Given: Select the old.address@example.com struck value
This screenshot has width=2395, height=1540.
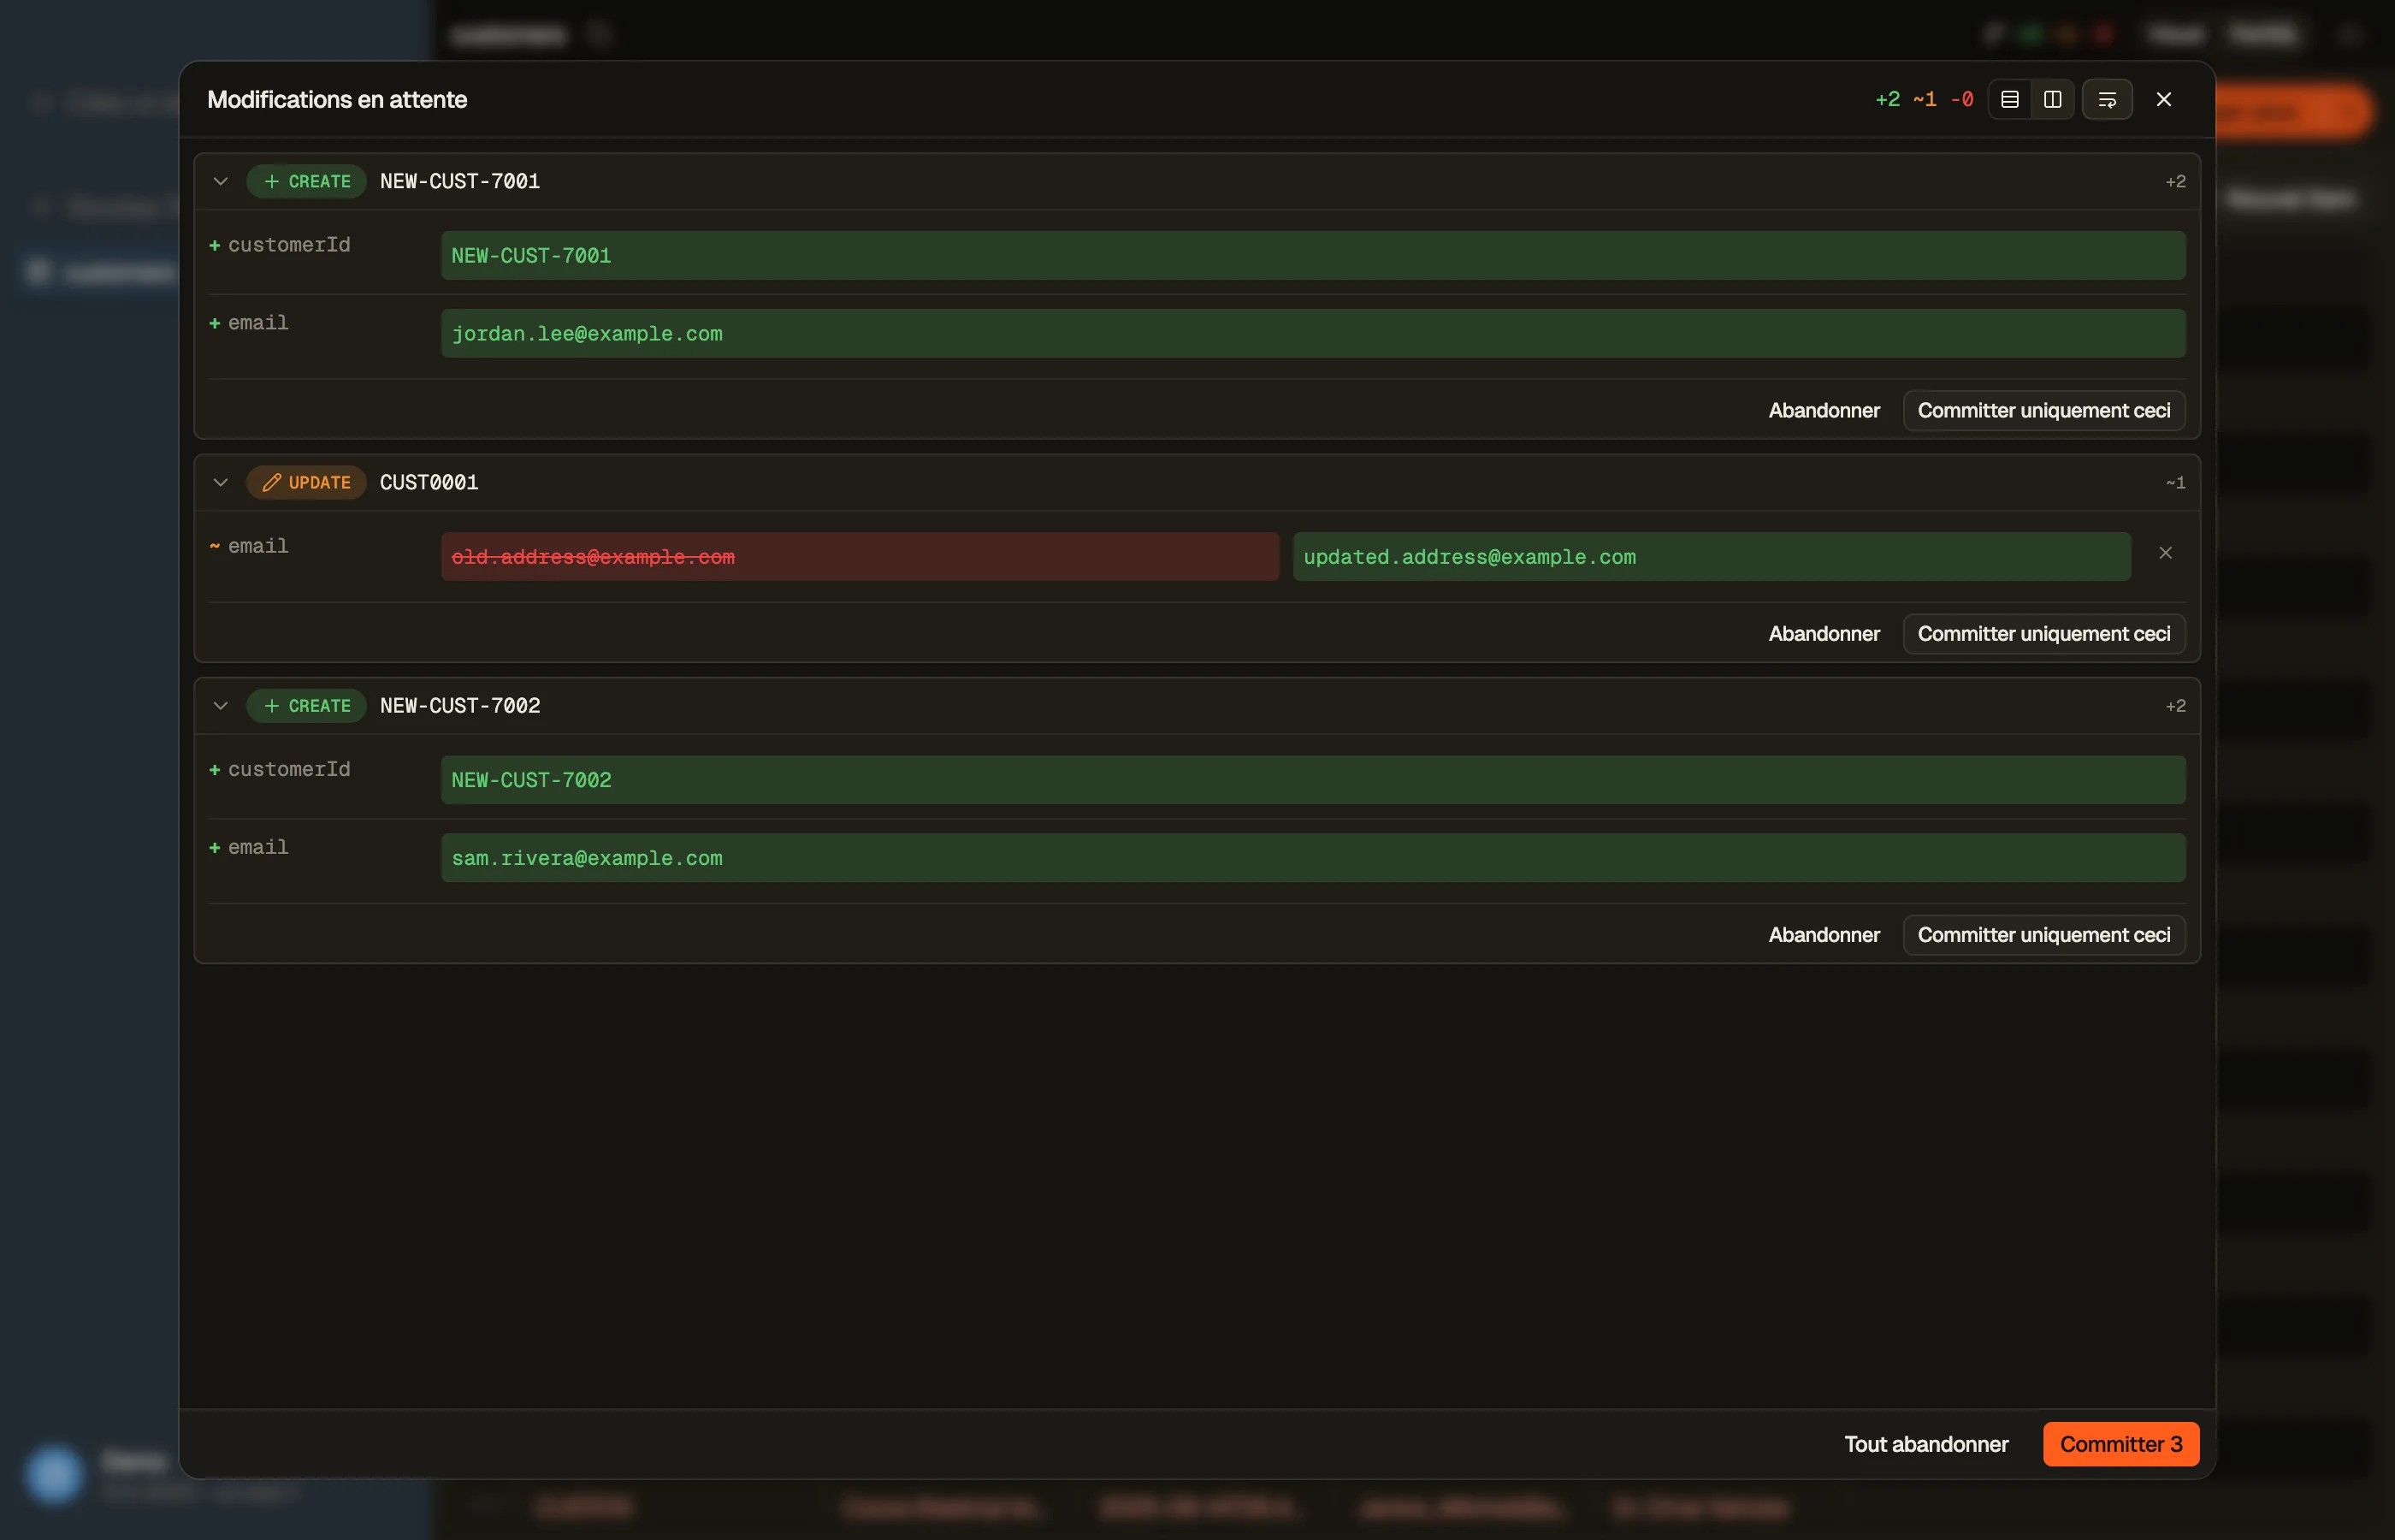Looking at the screenshot, I should click(x=860, y=557).
